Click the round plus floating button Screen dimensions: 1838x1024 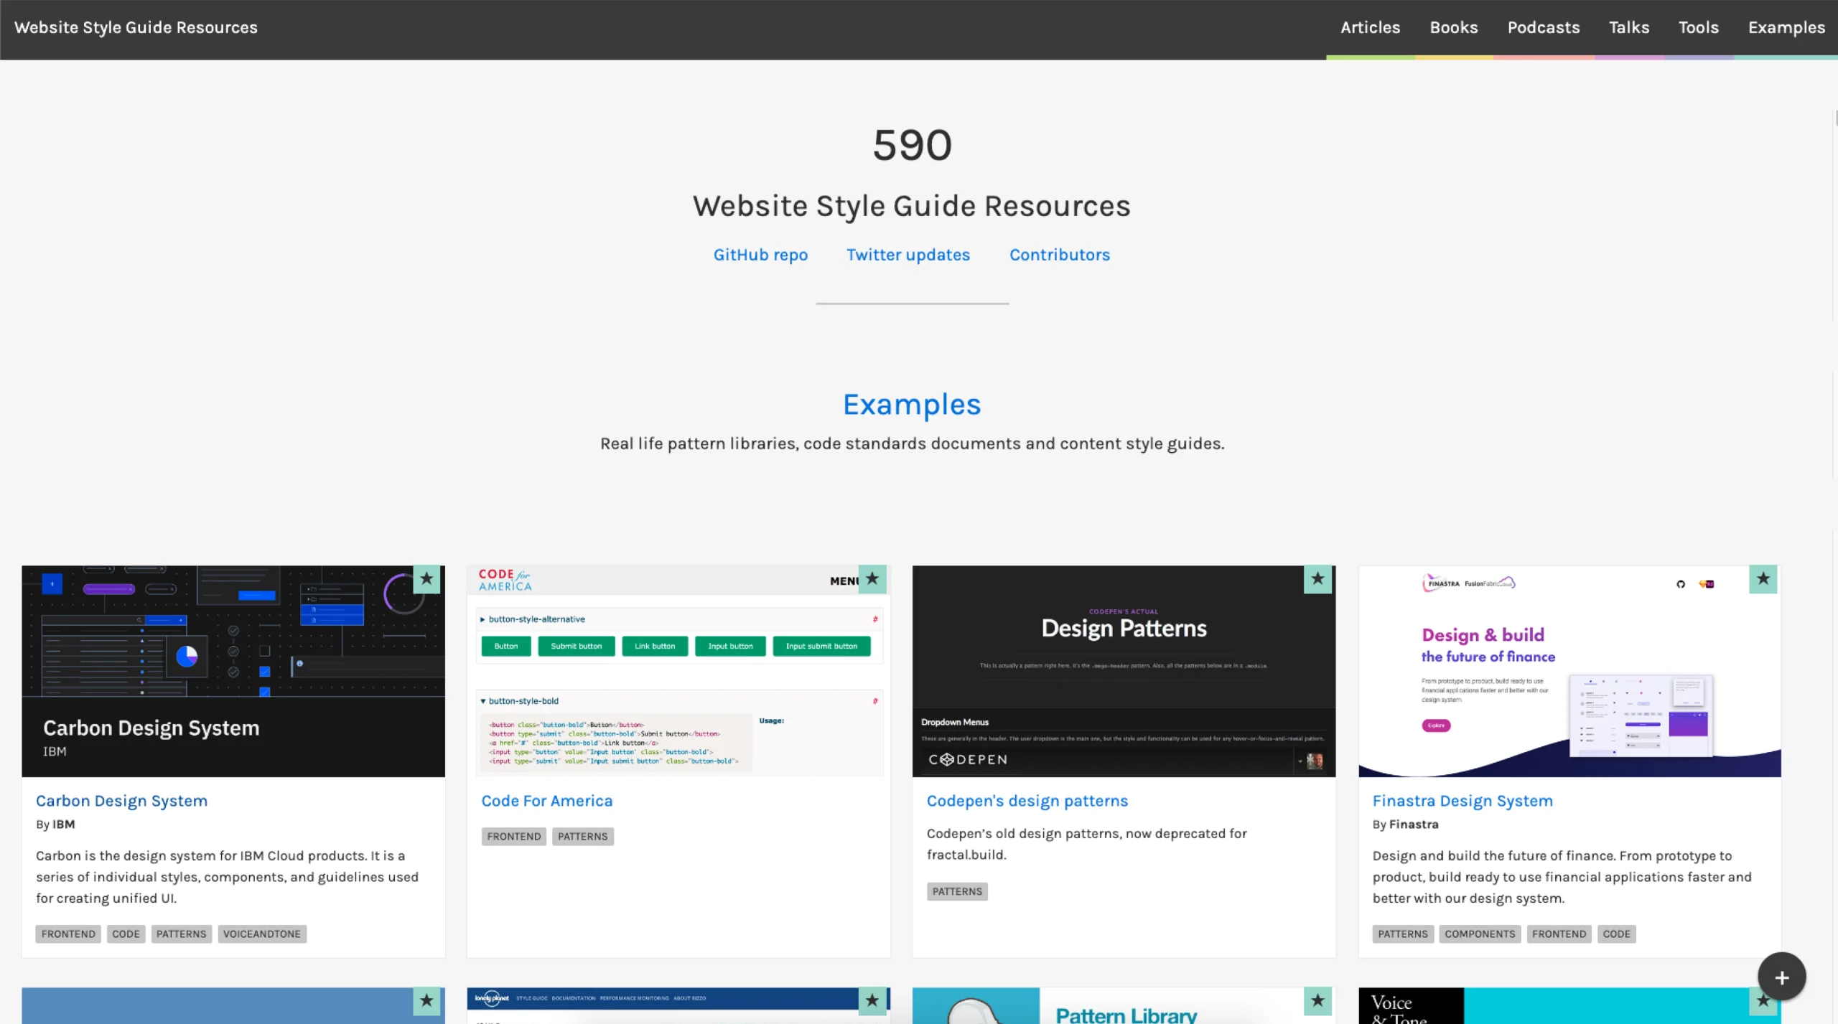click(1781, 977)
